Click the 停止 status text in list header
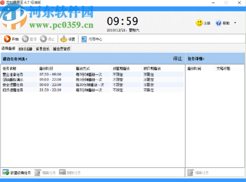Image resolution: width=246 pixels, height=182 pixels. pos(178,58)
